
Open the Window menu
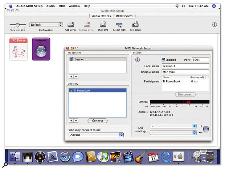pyautogui.click(x=74, y=6)
